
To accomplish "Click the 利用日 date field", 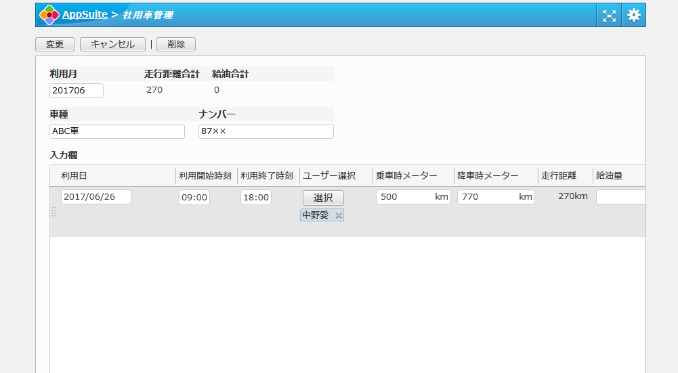I will pos(96,197).
